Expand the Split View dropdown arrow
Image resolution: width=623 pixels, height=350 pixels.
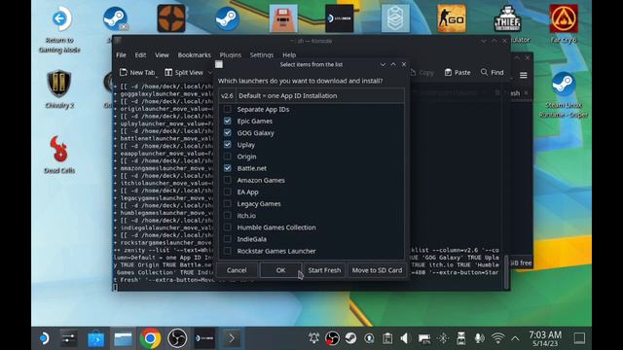point(210,73)
